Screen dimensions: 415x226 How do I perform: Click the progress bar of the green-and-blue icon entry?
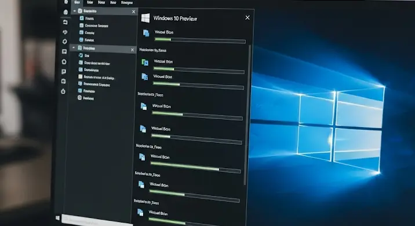coord(199,70)
